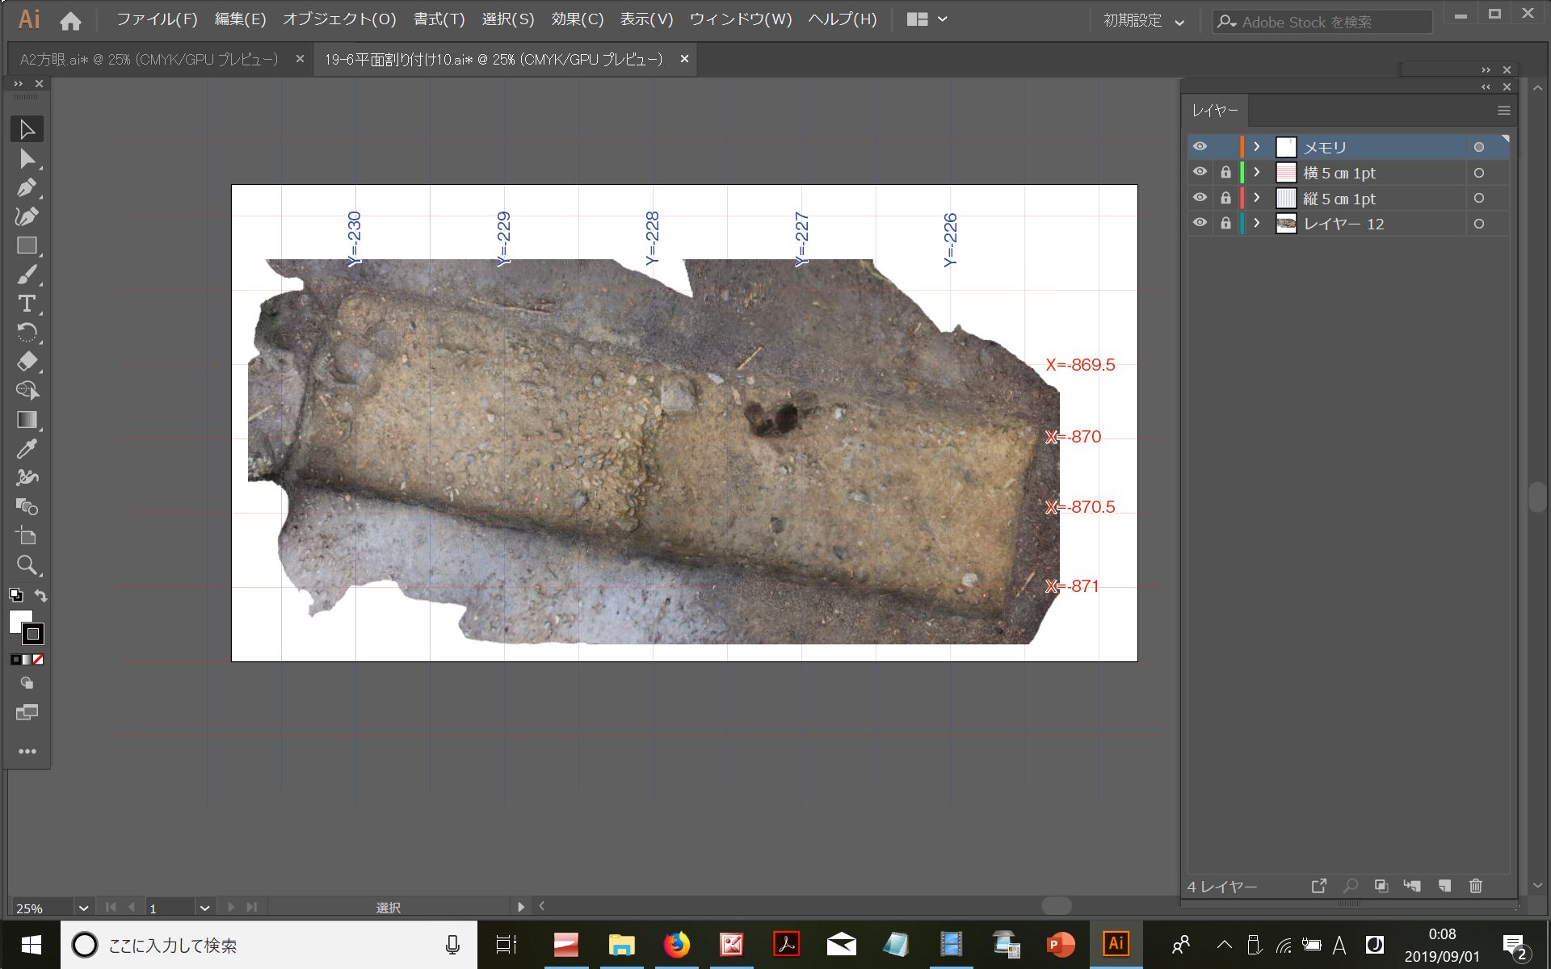This screenshot has height=969, width=1551.
Task: Click the delete layer trash icon
Action: pyautogui.click(x=1475, y=886)
